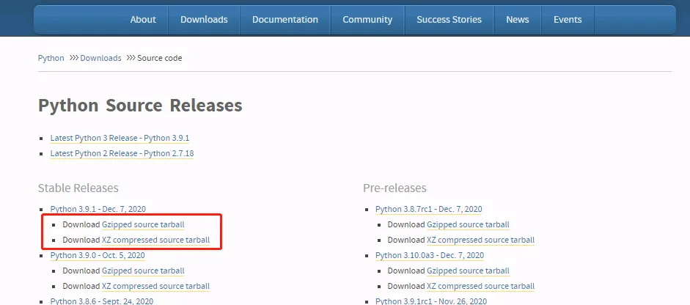Open the Success Stories menu
The height and width of the screenshot is (305, 690).
[449, 20]
